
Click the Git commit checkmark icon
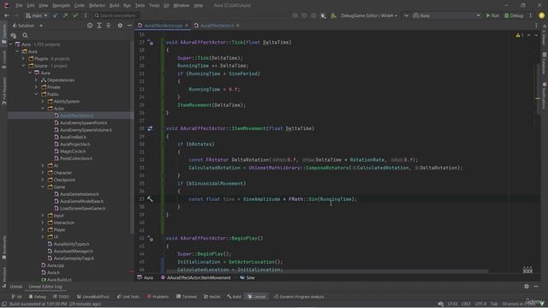tap(75, 15)
